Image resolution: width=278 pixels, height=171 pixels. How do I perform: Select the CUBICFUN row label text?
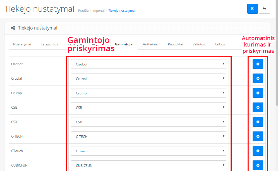tap(19, 165)
